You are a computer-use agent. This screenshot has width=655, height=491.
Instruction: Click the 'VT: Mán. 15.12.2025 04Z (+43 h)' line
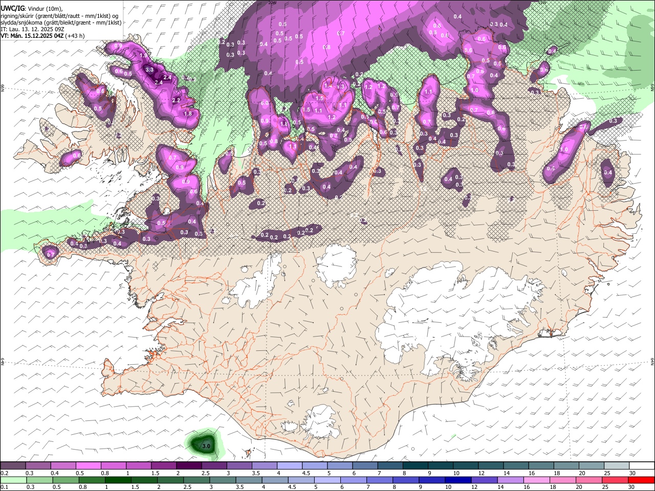[43, 36]
